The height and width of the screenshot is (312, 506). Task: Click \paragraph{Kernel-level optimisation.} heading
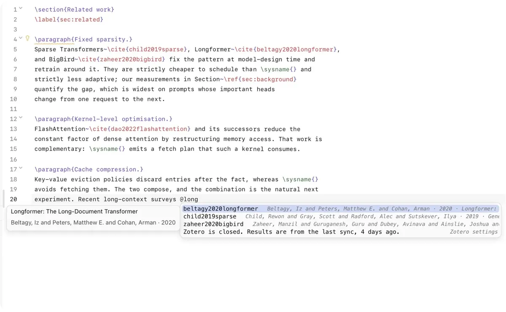pos(103,119)
